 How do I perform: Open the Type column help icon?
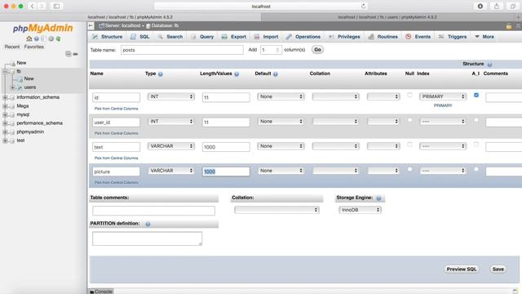pyautogui.click(x=161, y=74)
